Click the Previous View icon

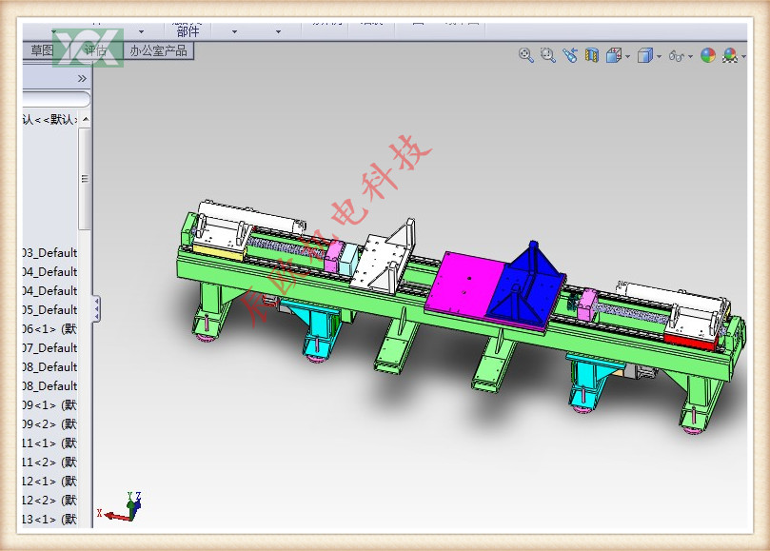[570, 55]
